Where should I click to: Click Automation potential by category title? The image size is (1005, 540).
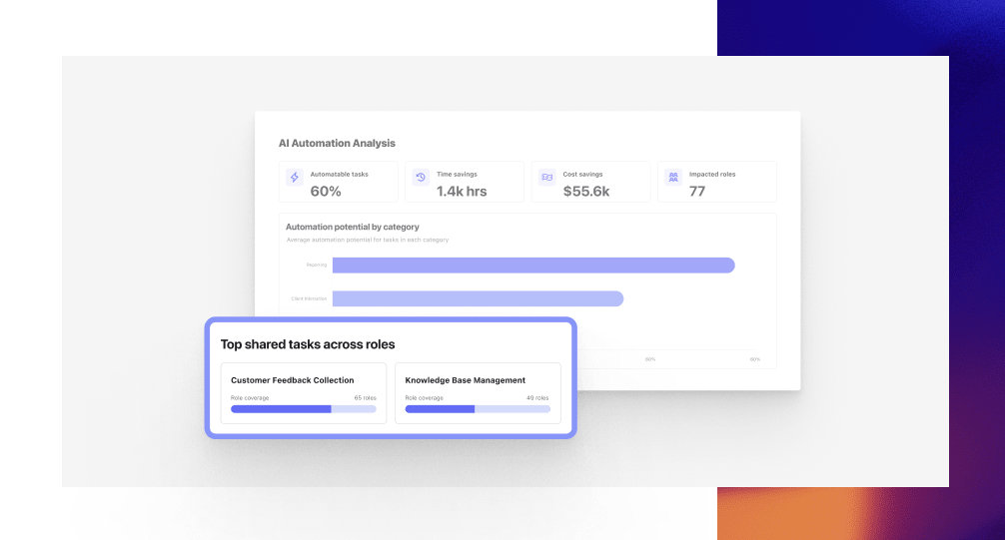tap(352, 227)
